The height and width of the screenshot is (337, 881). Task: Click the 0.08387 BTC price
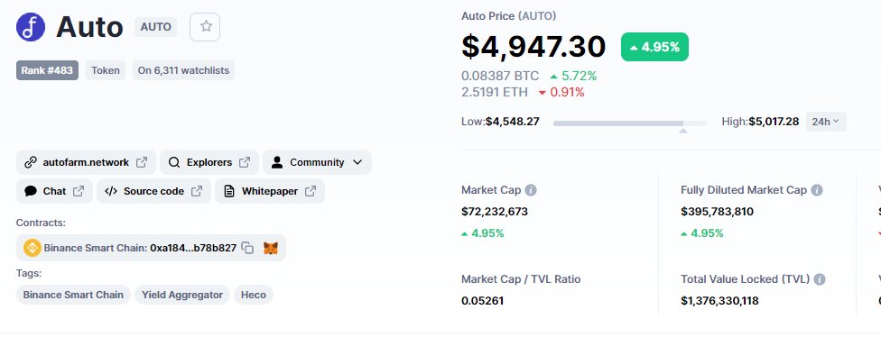point(500,76)
